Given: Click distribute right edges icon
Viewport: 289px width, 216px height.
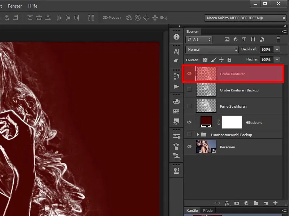Looking at the screenshot, I should (77, 18).
